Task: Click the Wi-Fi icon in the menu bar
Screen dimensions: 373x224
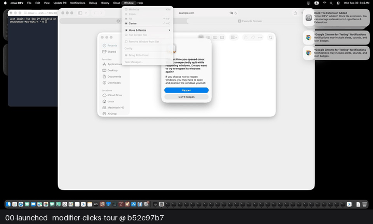Action: pos(324,3)
